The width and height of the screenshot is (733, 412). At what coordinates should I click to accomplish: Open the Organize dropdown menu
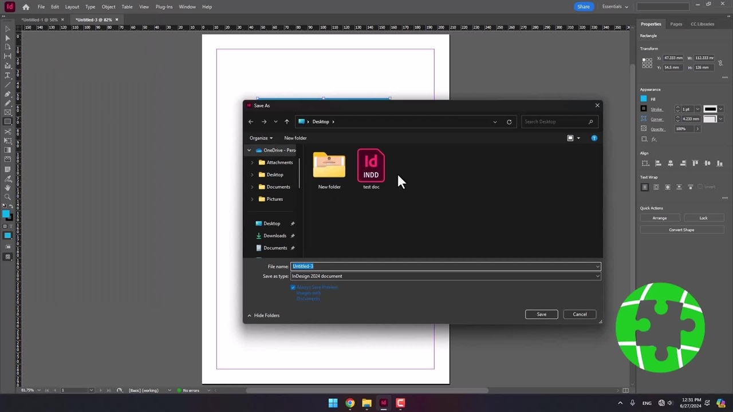tap(261, 138)
